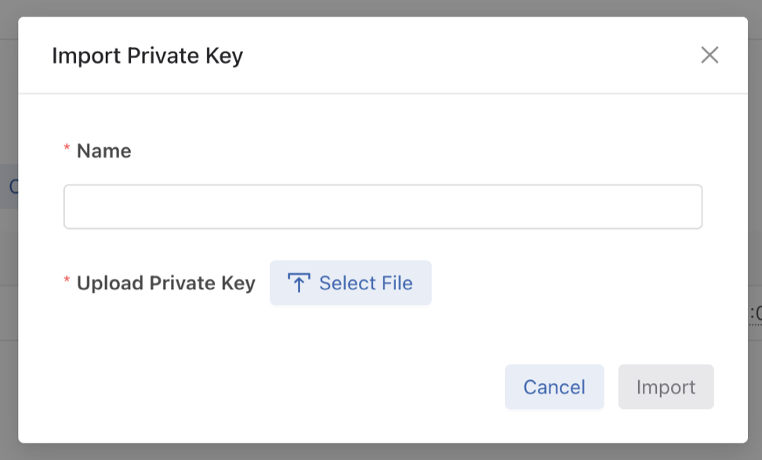Click the Name field label

103,150
